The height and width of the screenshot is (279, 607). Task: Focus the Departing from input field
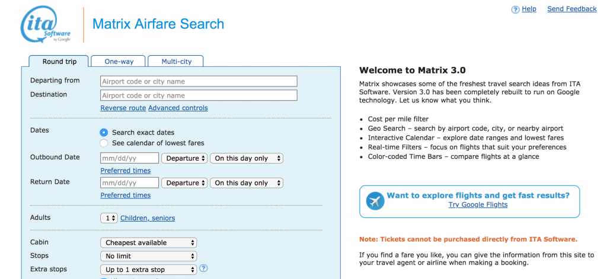coord(199,81)
